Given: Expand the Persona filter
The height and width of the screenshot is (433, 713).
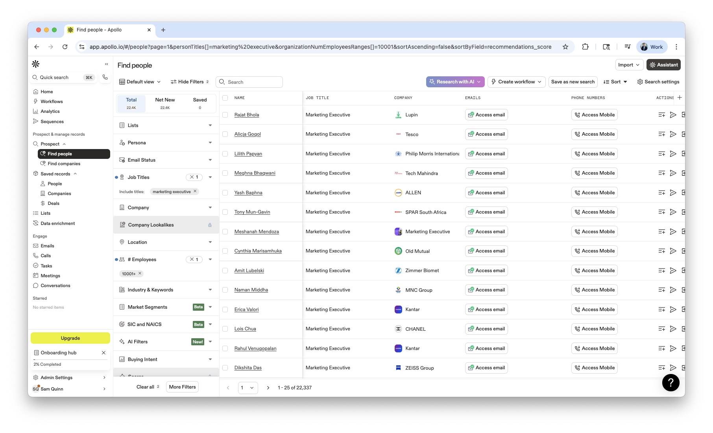Looking at the screenshot, I should 166,143.
